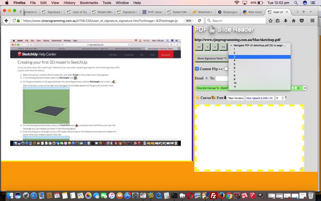The image size is (321, 201).
Task: Open Calendar in the dock
Action: (57, 195)
